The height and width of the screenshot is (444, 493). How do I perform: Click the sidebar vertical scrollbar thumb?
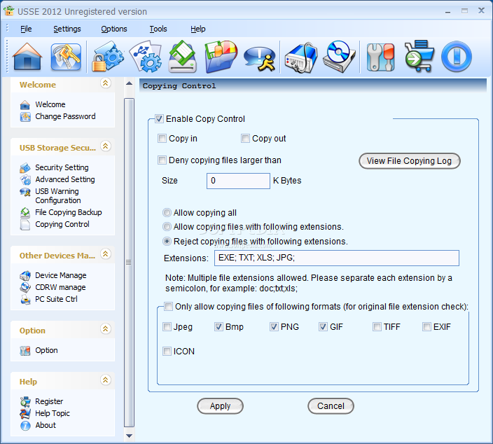pos(129,263)
